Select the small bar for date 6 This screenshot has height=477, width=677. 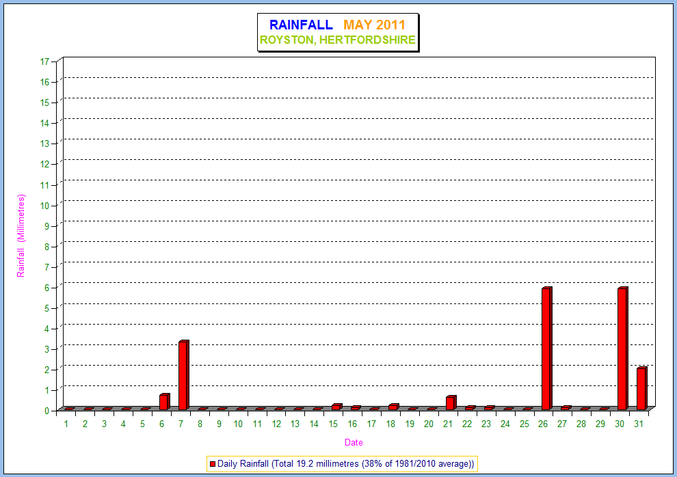click(164, 402)
